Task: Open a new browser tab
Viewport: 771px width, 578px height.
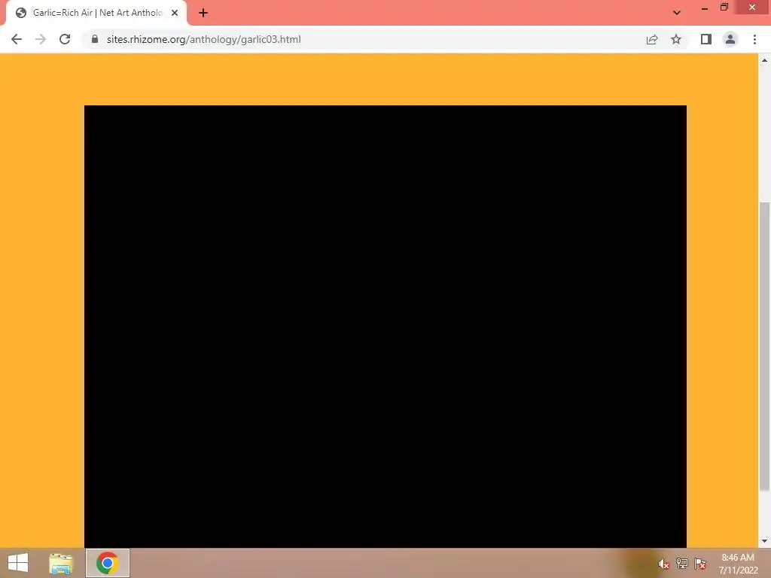Action: 203,13
